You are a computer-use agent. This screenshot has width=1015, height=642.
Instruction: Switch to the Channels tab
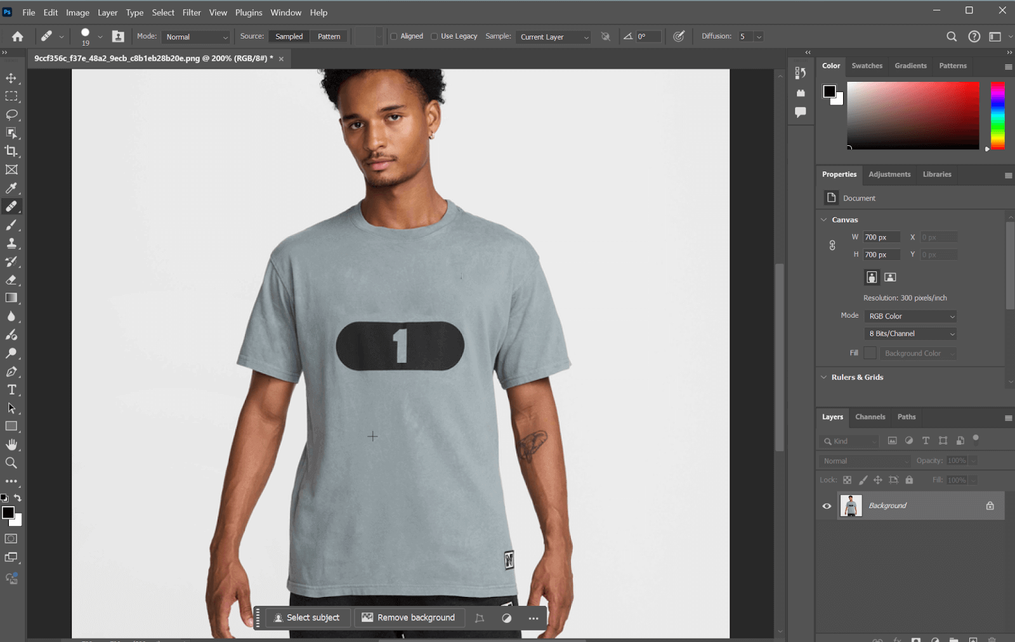(870, 417)
